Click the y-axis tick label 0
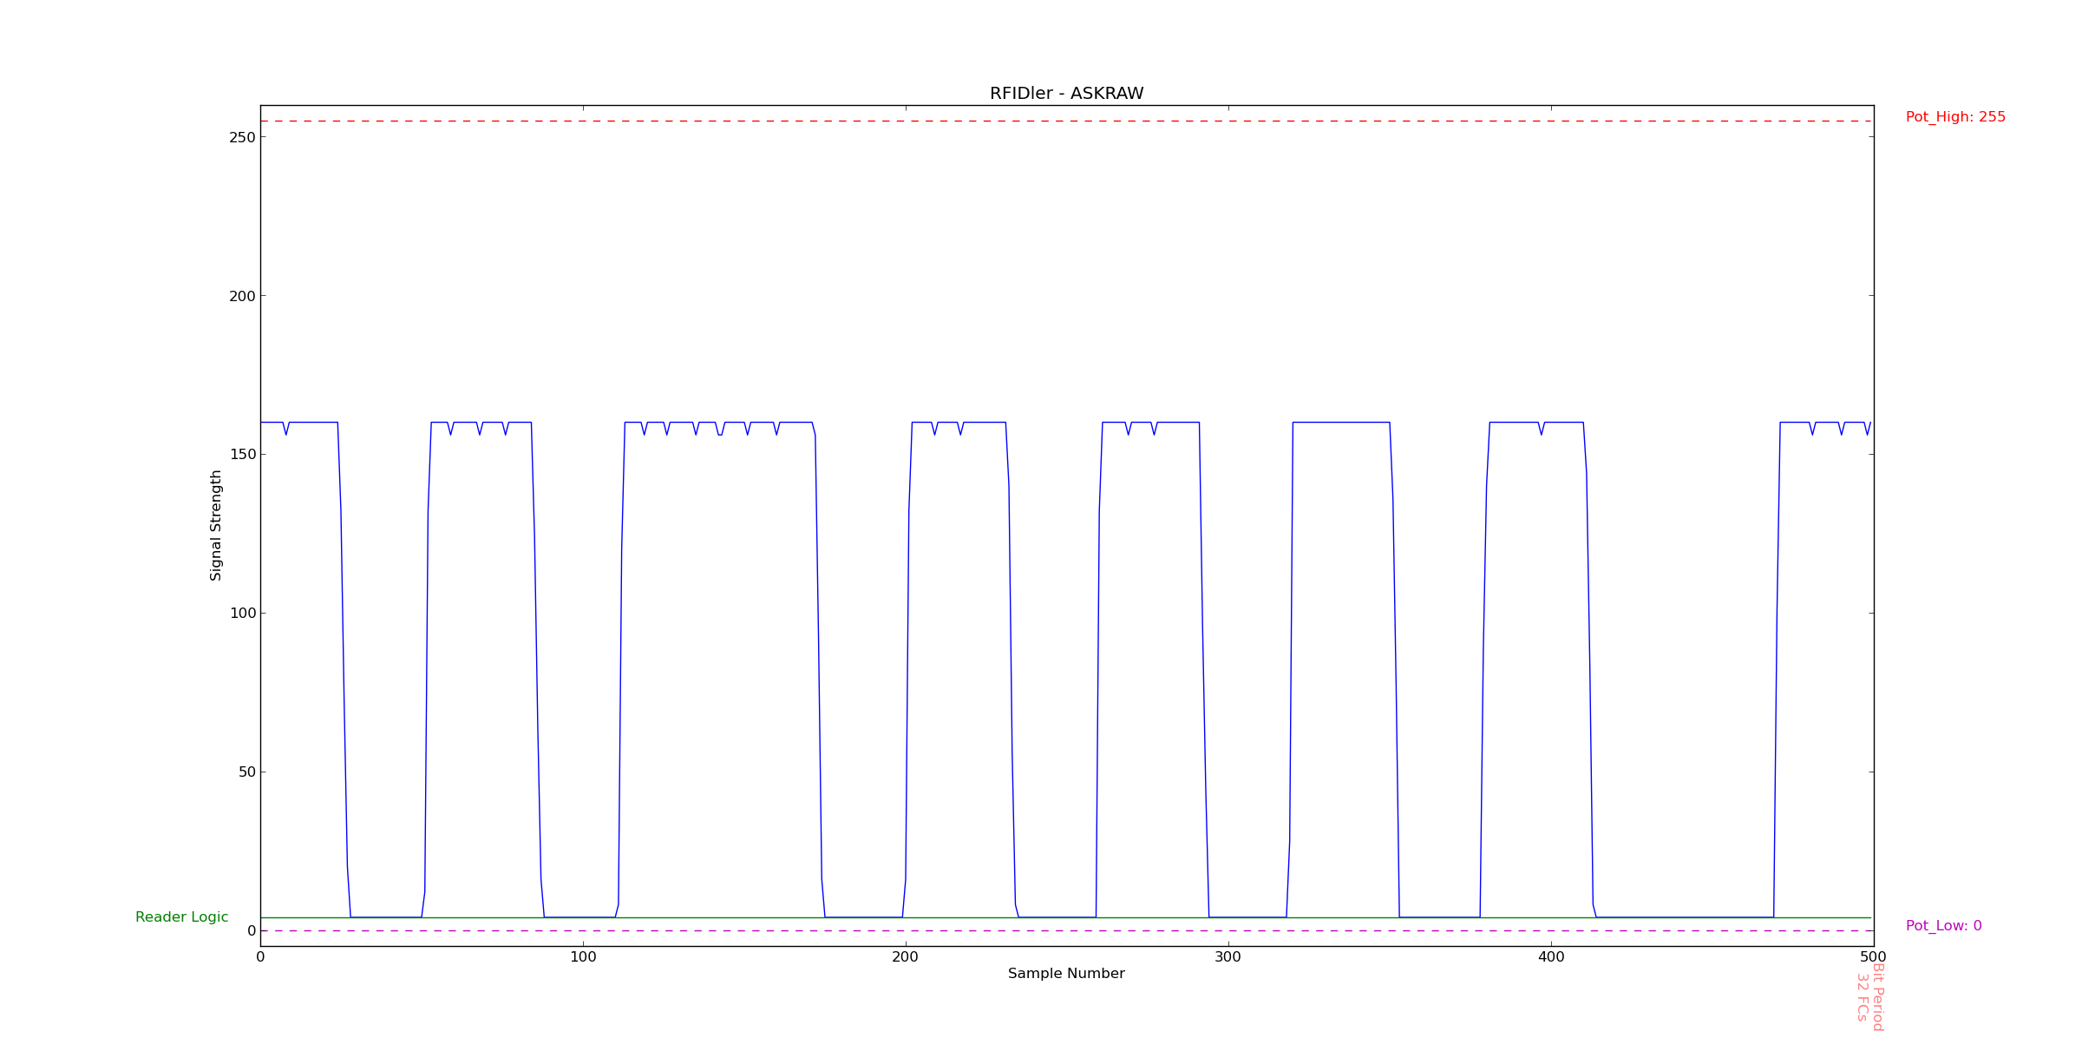The width and height of the screenshot is (2082, 1051). 252,931
